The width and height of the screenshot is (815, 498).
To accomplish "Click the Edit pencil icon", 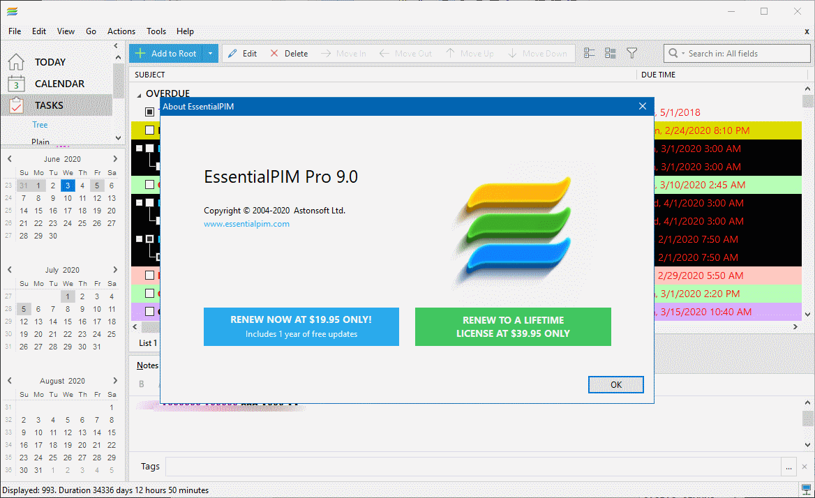I will 232,54.
